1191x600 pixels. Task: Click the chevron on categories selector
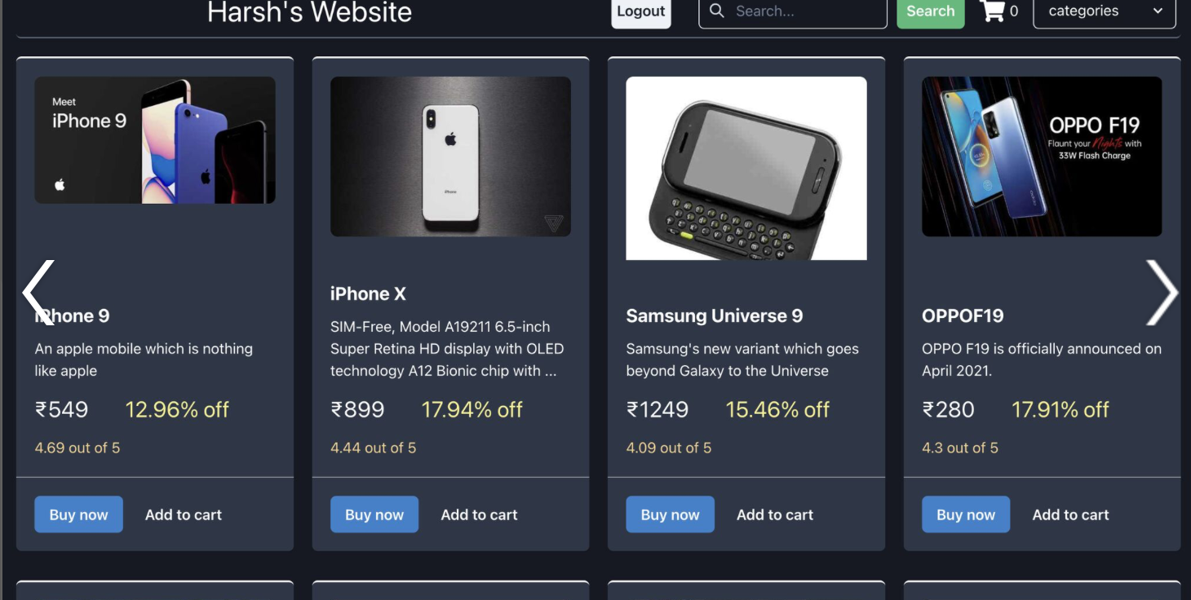pos(1158,12)
